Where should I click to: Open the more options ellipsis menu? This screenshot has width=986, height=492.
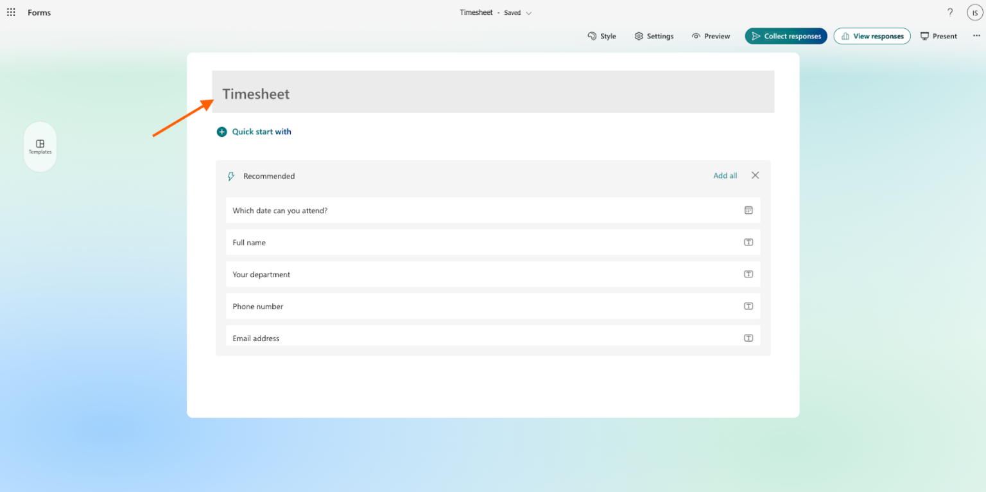point(976,36)
